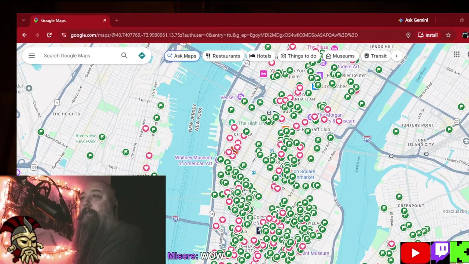The height and width of the screenshot is (264, 469).
Task: Close the Google Maps tab
Action: (x=105, y=20)
